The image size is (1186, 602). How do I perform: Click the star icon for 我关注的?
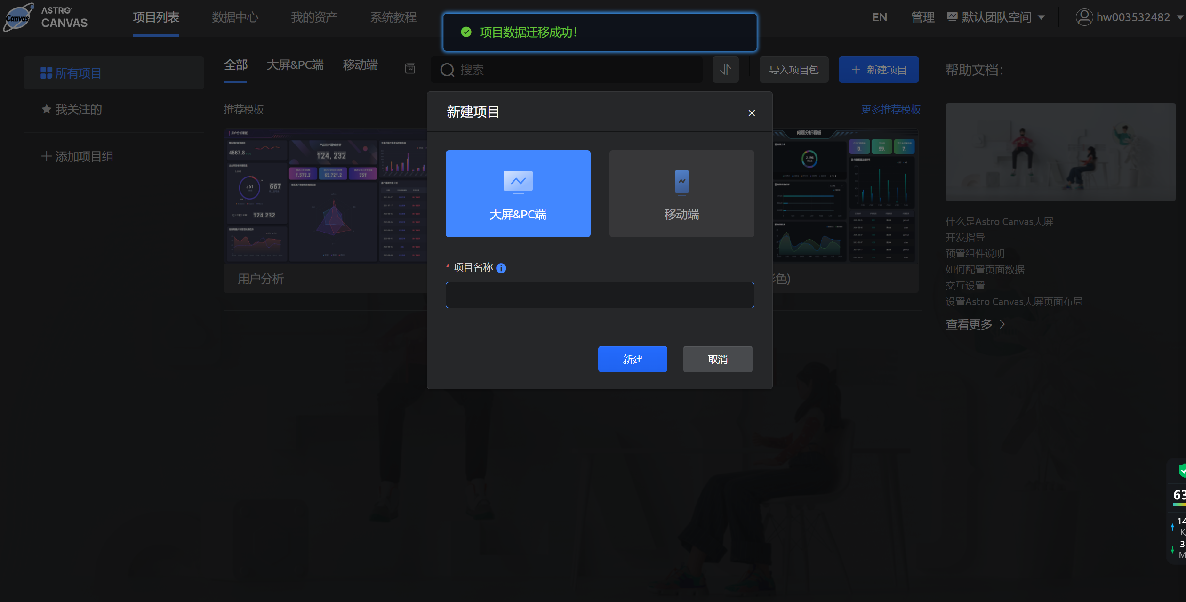(x=46, y=109)
